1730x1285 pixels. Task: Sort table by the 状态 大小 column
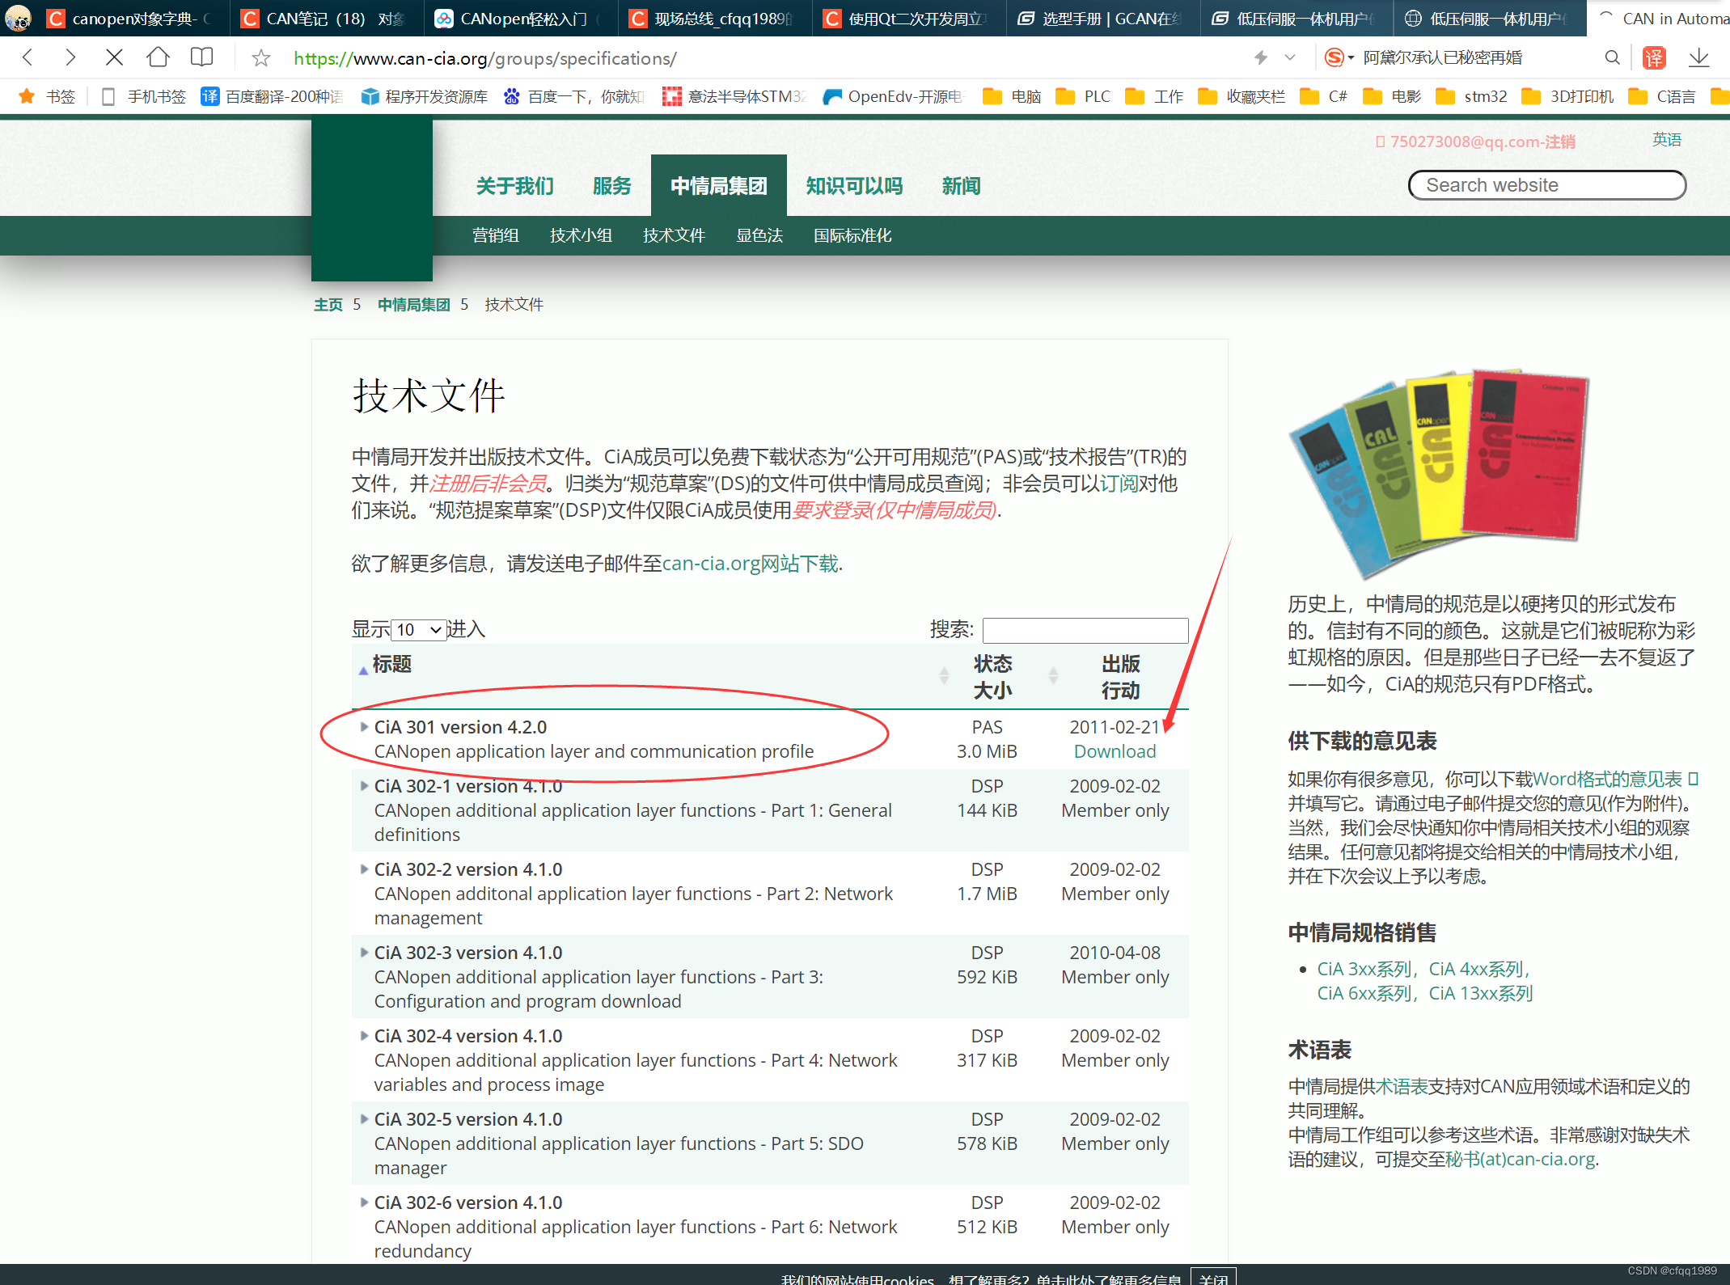click(x=992, y=677)
